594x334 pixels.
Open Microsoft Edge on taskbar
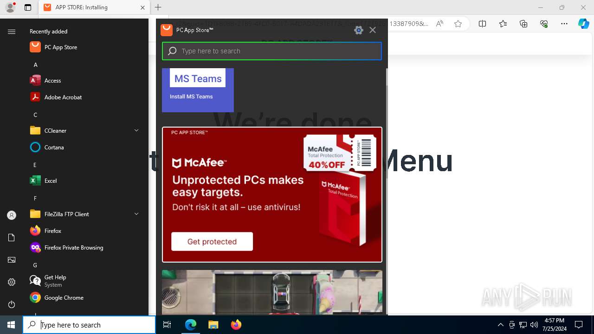(191, 325)
